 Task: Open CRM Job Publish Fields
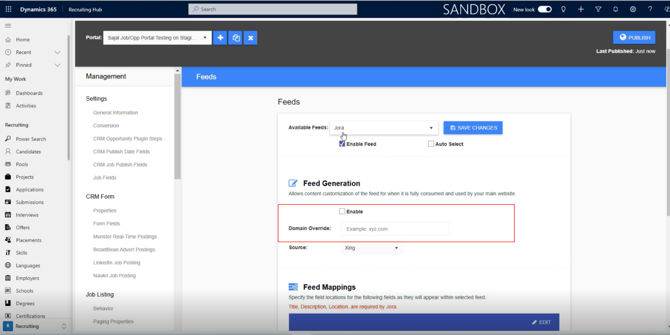120,165
